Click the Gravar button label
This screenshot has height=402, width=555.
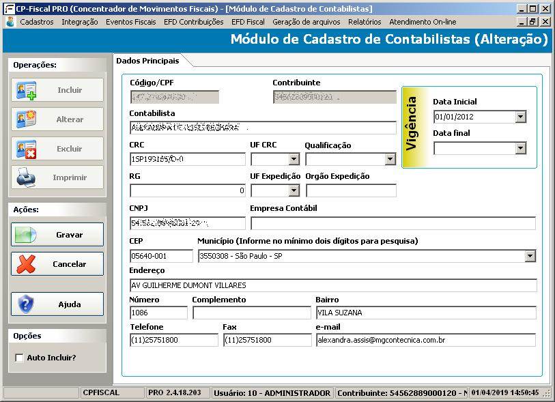[70, 235]
